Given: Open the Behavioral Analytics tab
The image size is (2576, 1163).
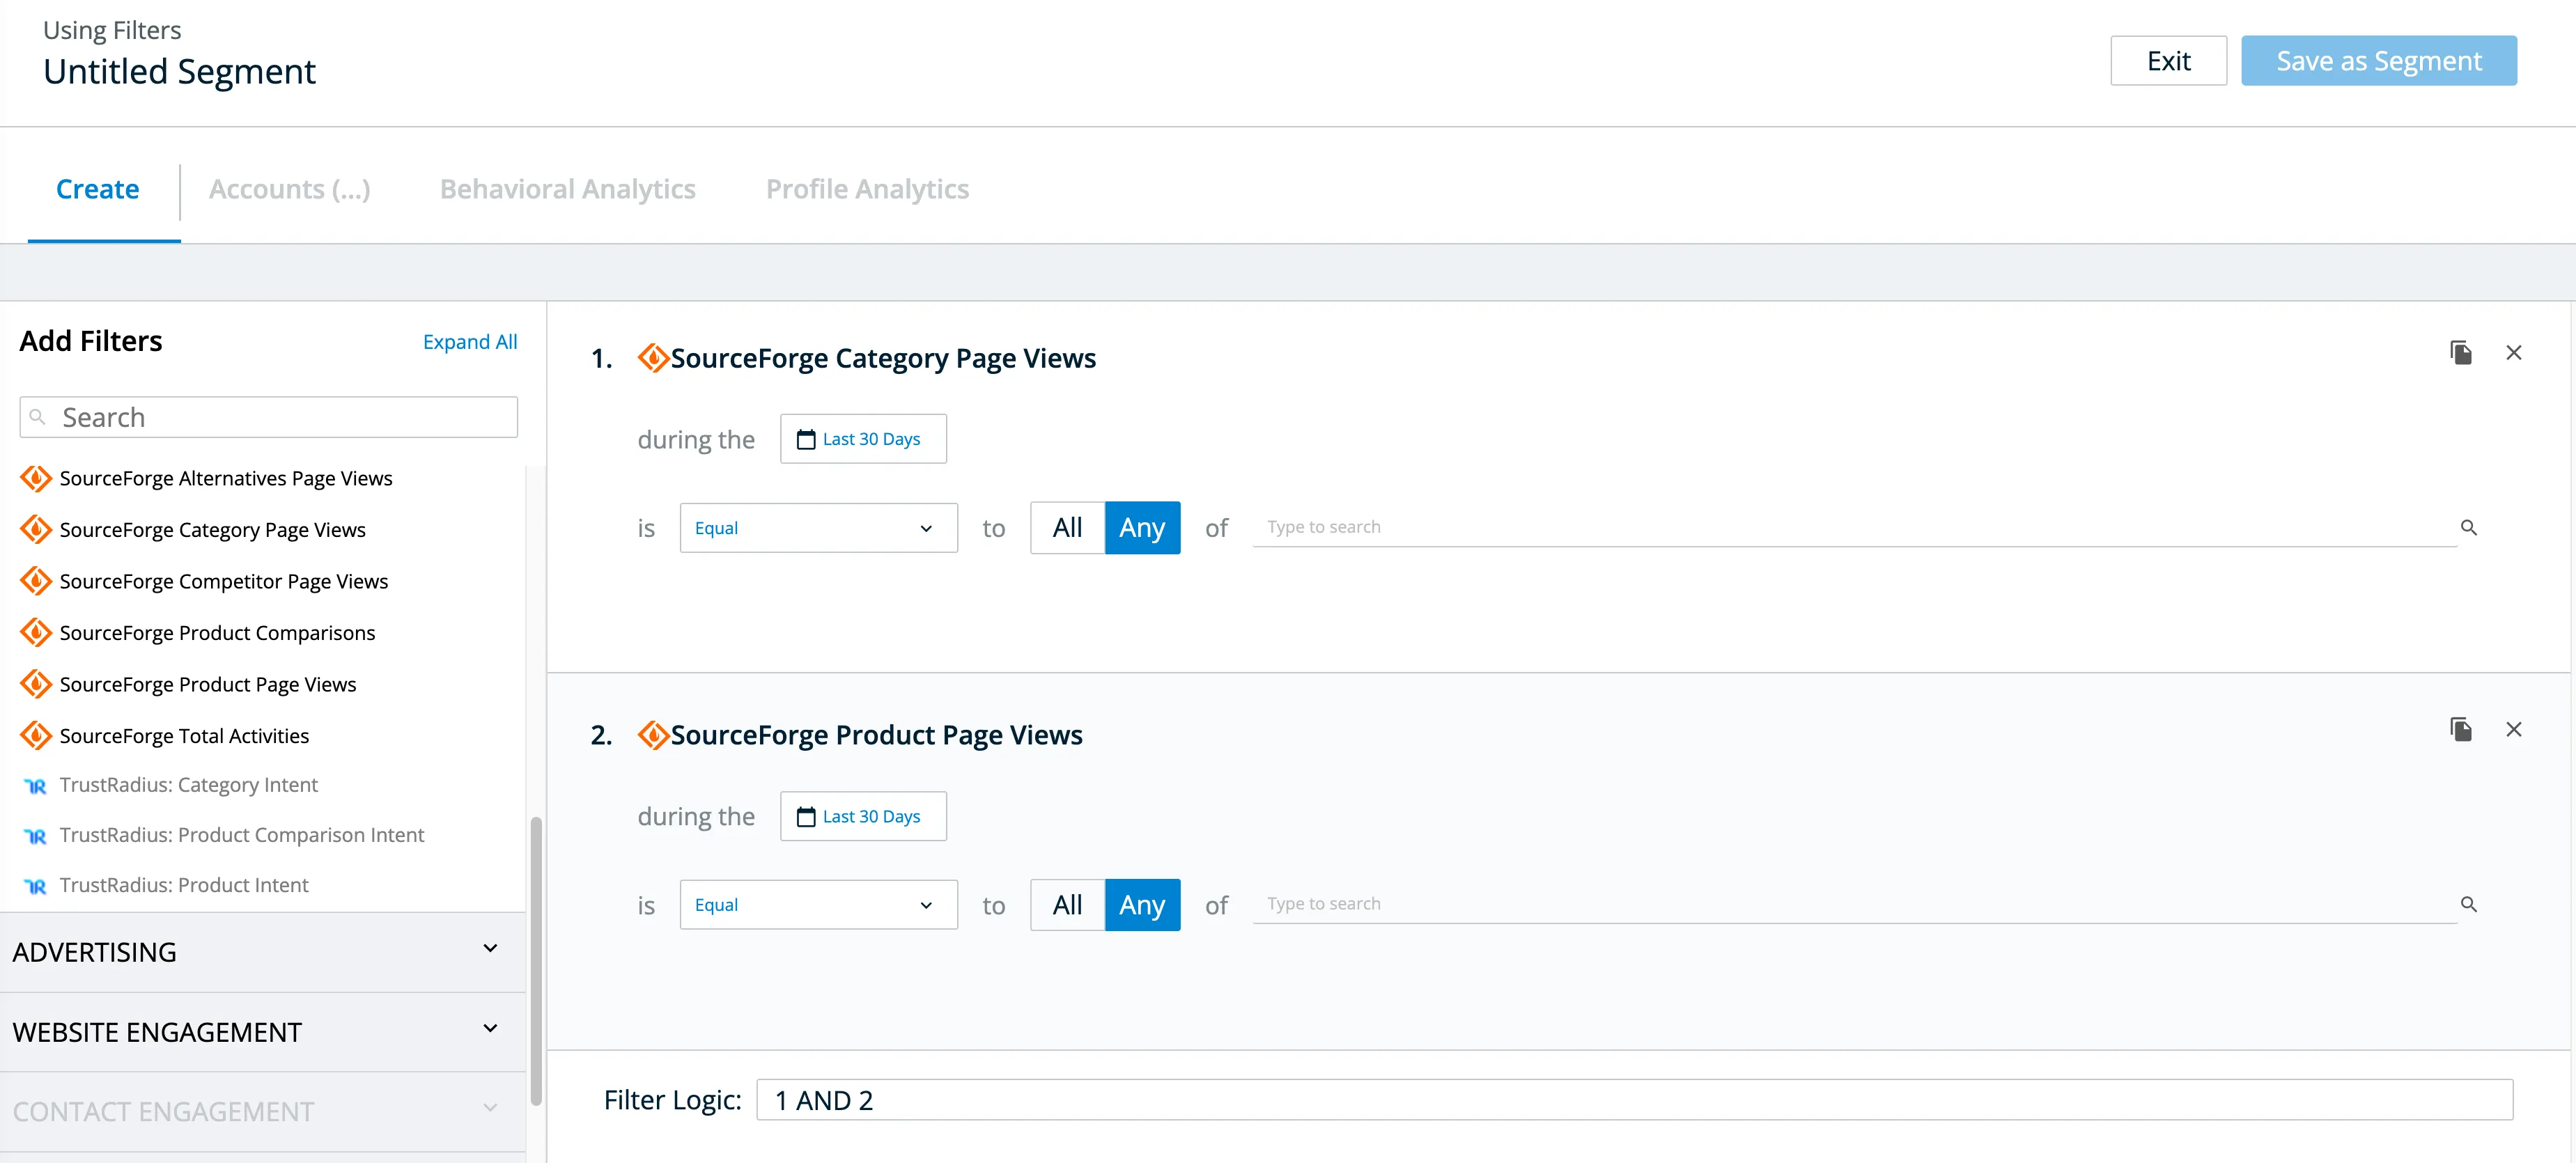Looking at the screenshot, I should click(x=567, y=189).
